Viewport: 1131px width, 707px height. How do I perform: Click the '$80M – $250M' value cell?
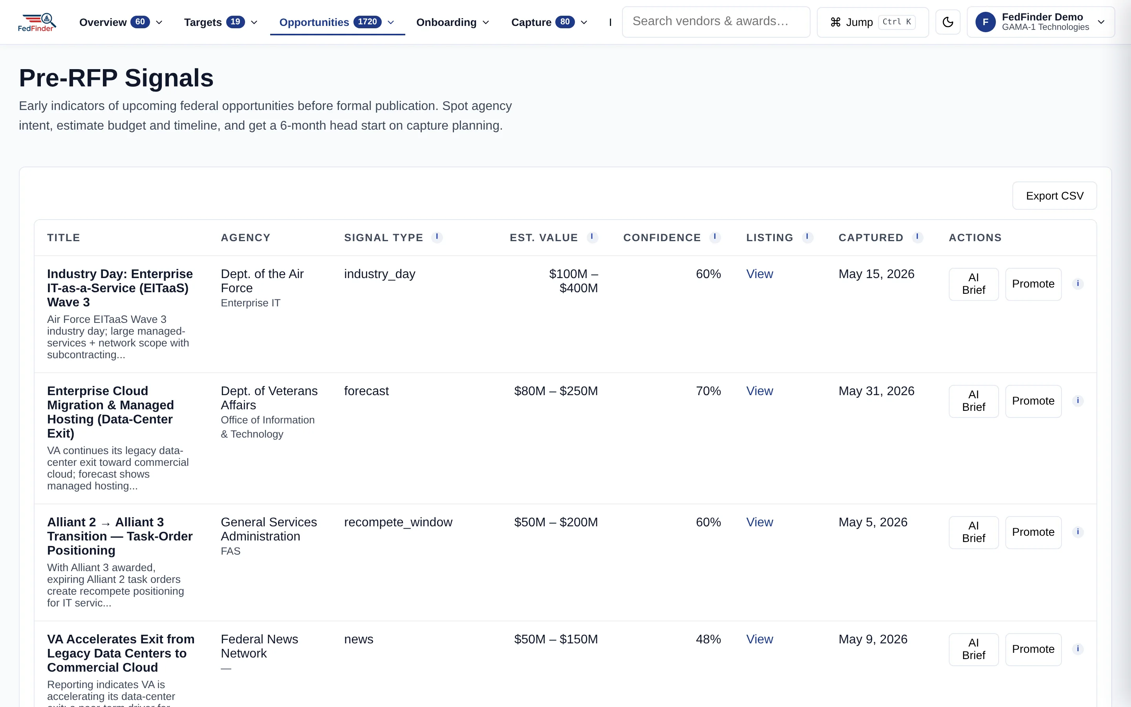point(556,391)
